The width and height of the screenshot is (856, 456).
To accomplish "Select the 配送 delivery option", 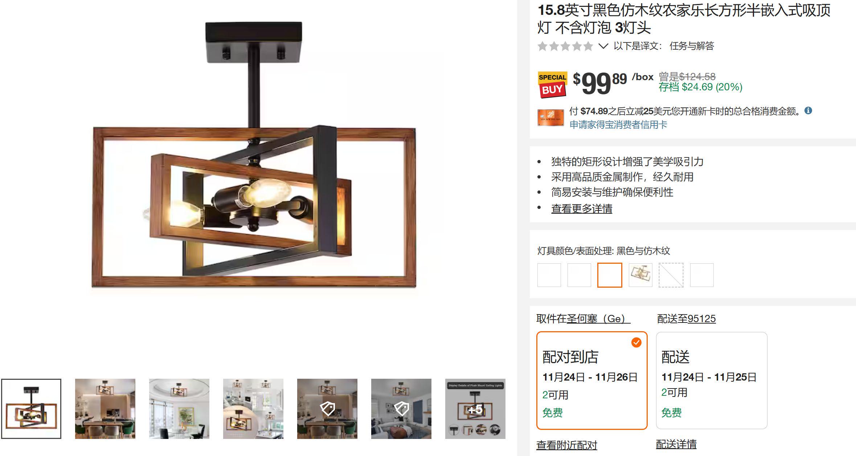I will click(712, 381).
